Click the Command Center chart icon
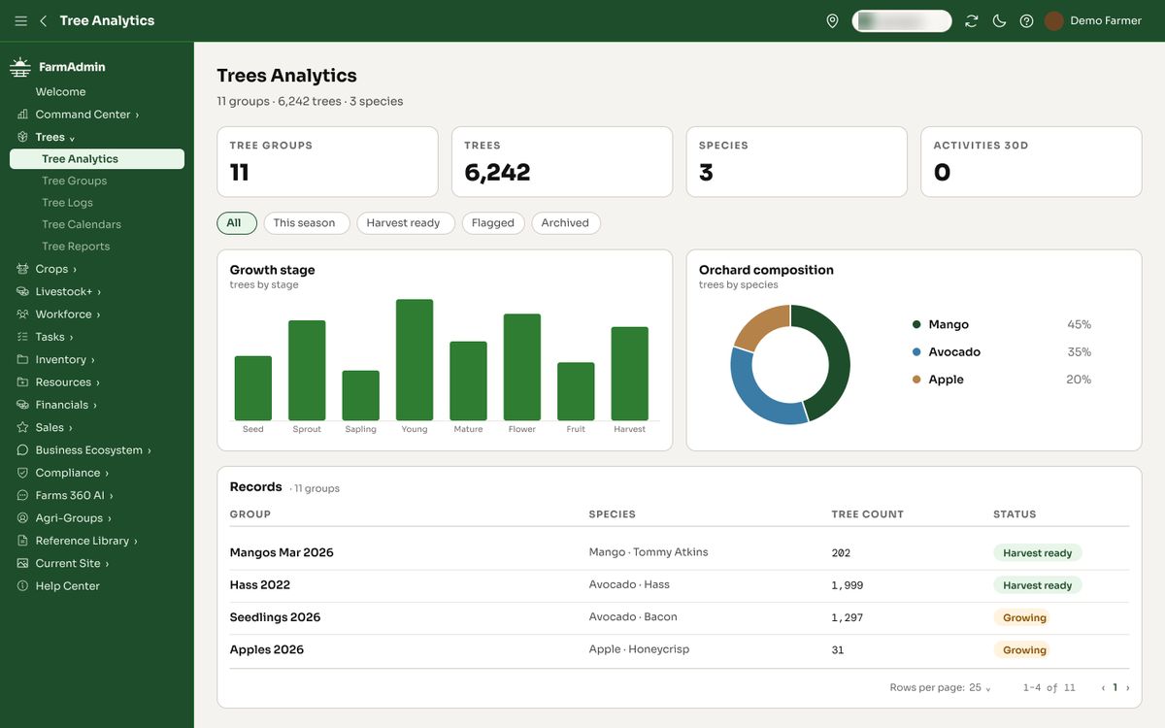 click(22, 115)
